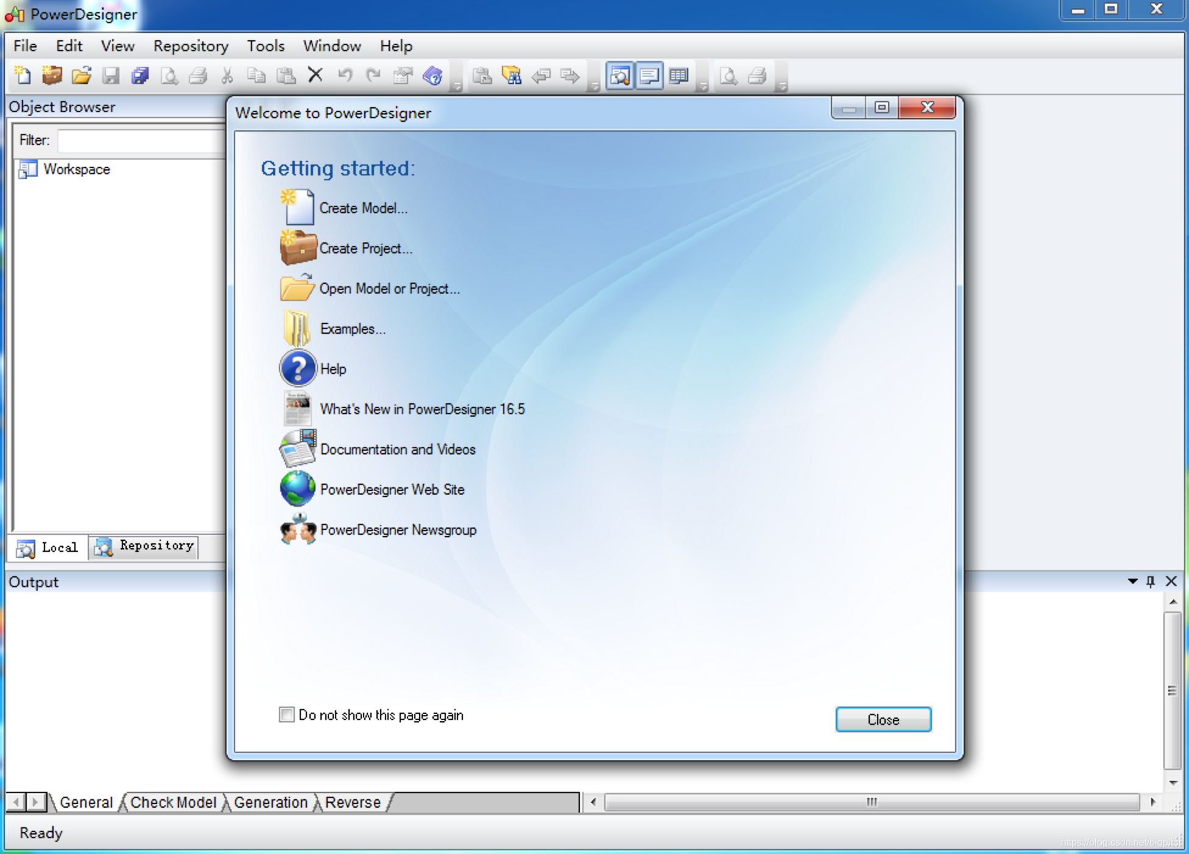The image size is (1189, 854).
Task: Click the Output horizontal scrollbar thumb
Action: point(872,802)
